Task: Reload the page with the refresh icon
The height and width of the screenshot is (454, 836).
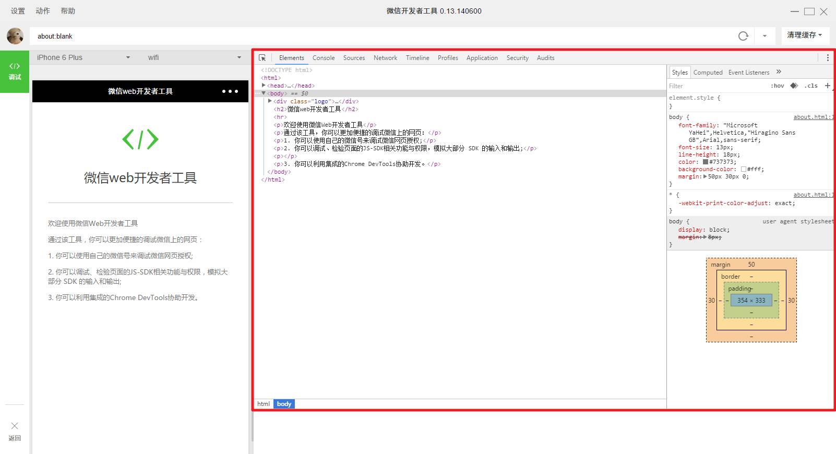Action: pos(743,36)
